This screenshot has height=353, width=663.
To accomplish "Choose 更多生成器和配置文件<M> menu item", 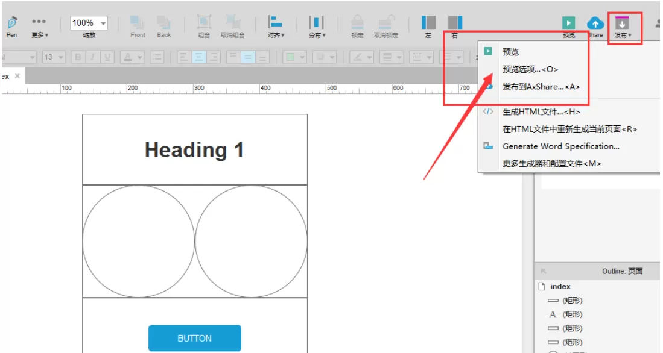I will click(552, 163).
